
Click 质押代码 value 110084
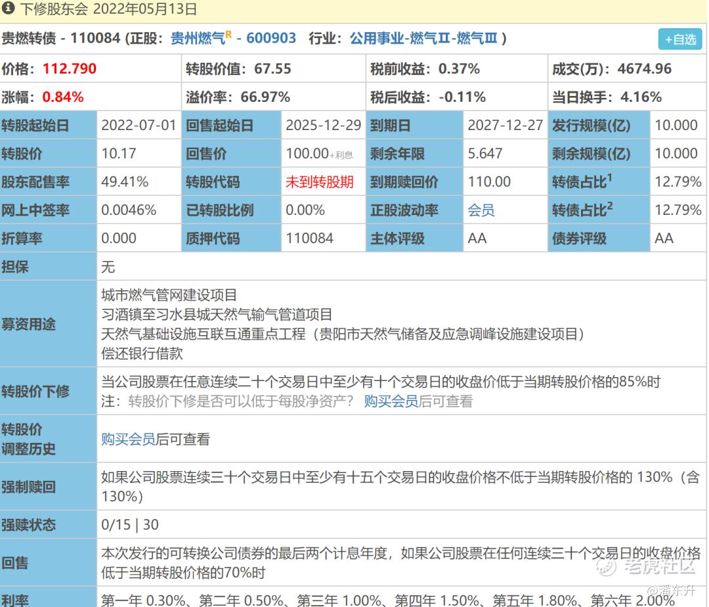[x=309, y=238]
